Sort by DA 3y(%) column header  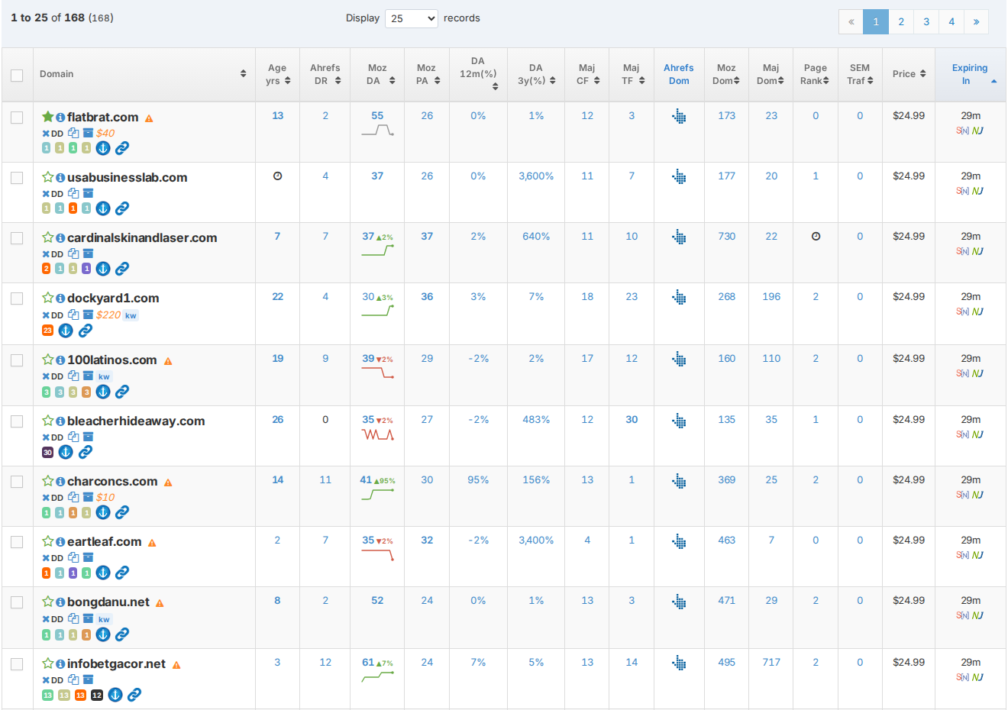point(536,74)
